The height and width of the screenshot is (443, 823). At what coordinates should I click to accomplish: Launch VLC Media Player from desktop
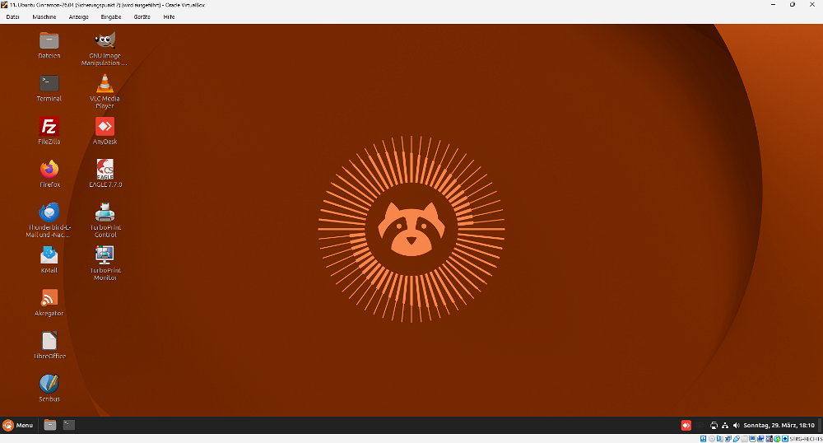pyautogui.click(x=105, y=83)
